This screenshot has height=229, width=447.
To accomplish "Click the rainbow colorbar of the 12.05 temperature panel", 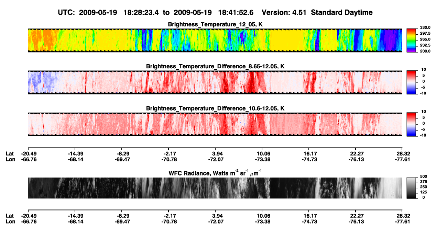I will 411,40.
